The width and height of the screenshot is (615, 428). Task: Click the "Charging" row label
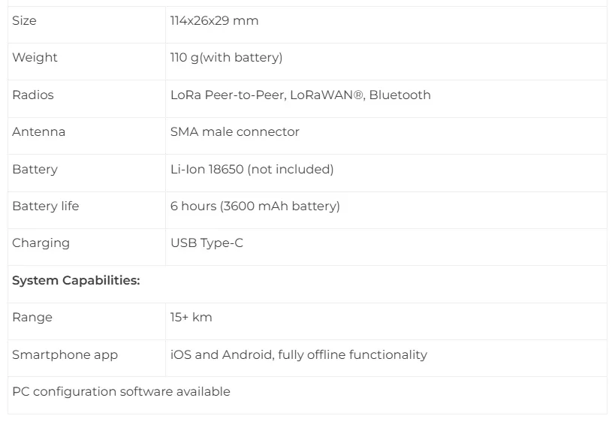pos(41,243)
